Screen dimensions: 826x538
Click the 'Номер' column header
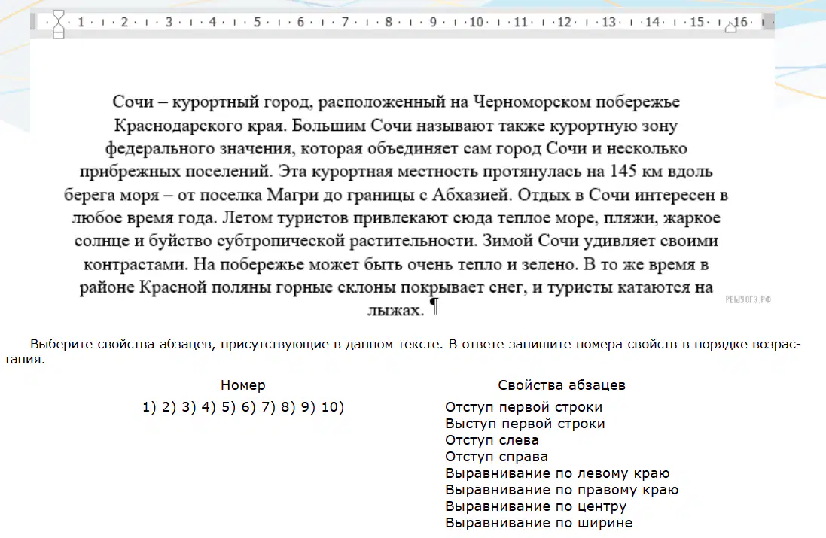pos(243,385)
